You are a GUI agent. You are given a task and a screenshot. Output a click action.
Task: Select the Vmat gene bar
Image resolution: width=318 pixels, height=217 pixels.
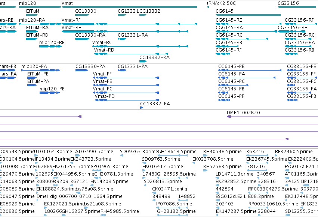(129, 7)
